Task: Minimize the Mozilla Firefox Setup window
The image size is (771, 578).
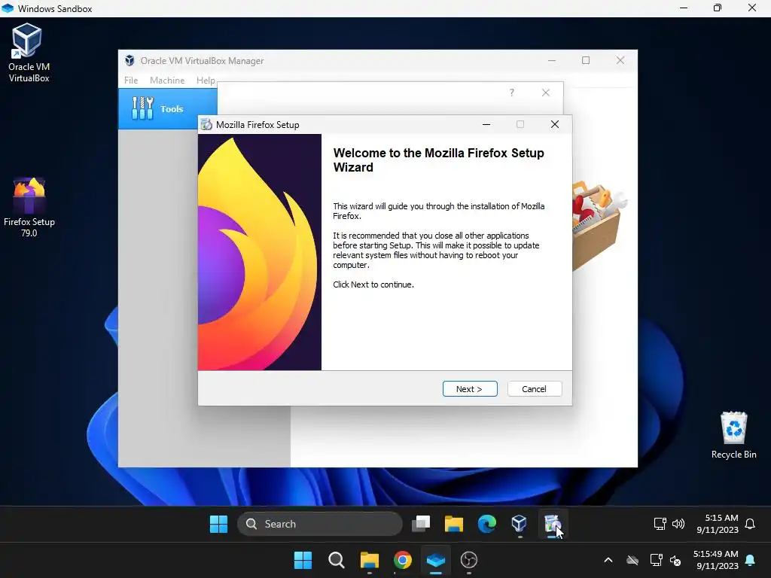Action: coord(486,124)
